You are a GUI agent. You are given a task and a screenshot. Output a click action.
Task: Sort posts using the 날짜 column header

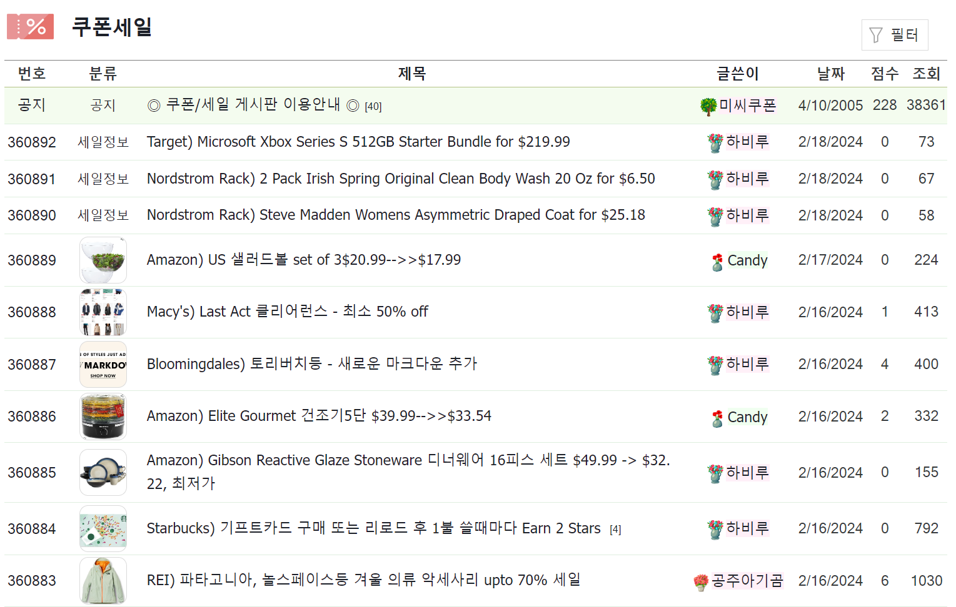pyautogui.click(x=830, y=73)
